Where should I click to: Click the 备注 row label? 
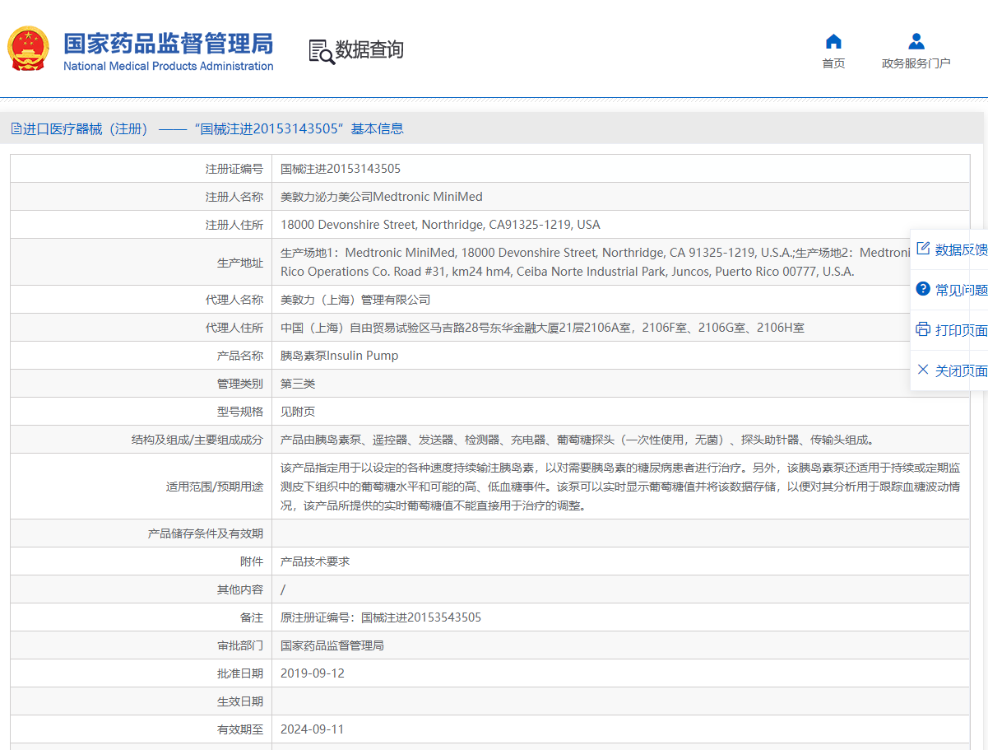point(252,617)
